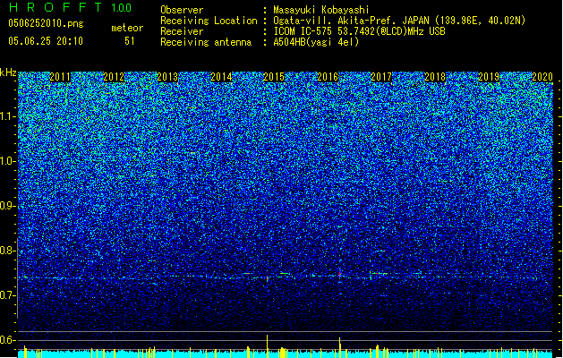The image size is (563, 358).
Task: Click the 2013 time marker
Action: [x=167, y=77]
